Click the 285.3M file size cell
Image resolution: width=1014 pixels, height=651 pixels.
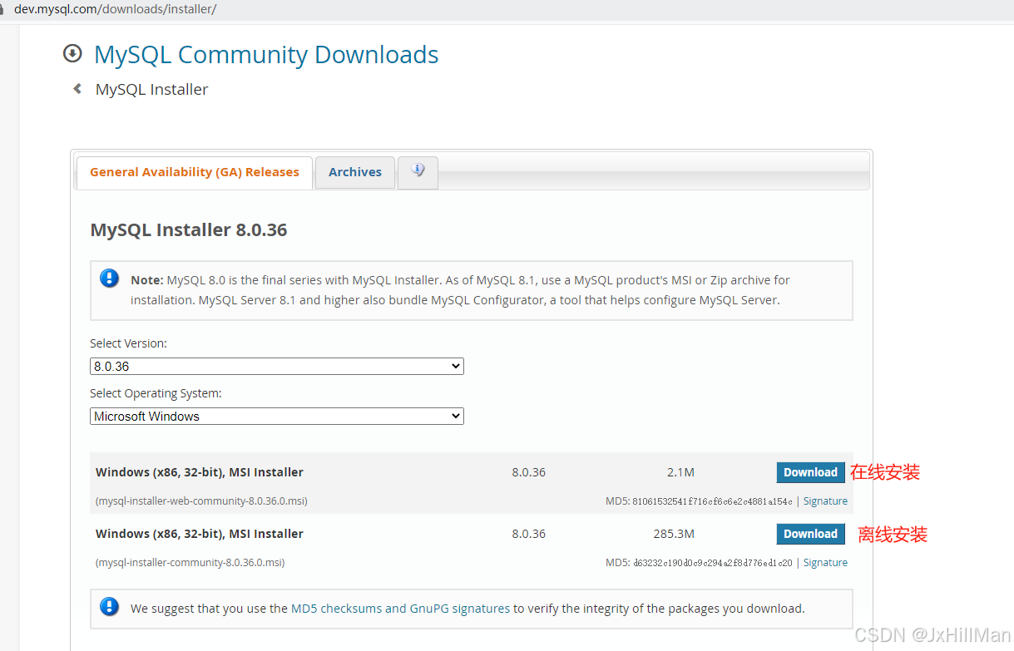674,534
